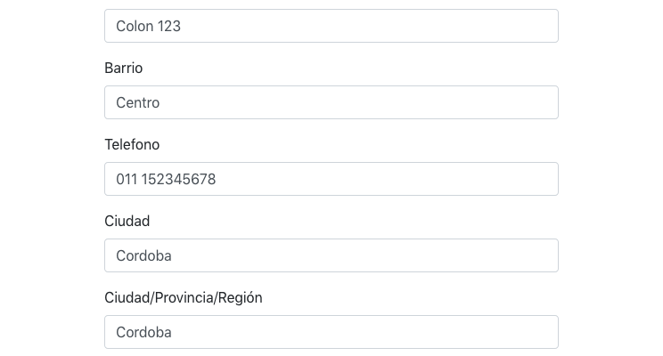Click the "011" prefix in Telefono
This screenshot has width=663, height=356.
[x=127, y=180]
